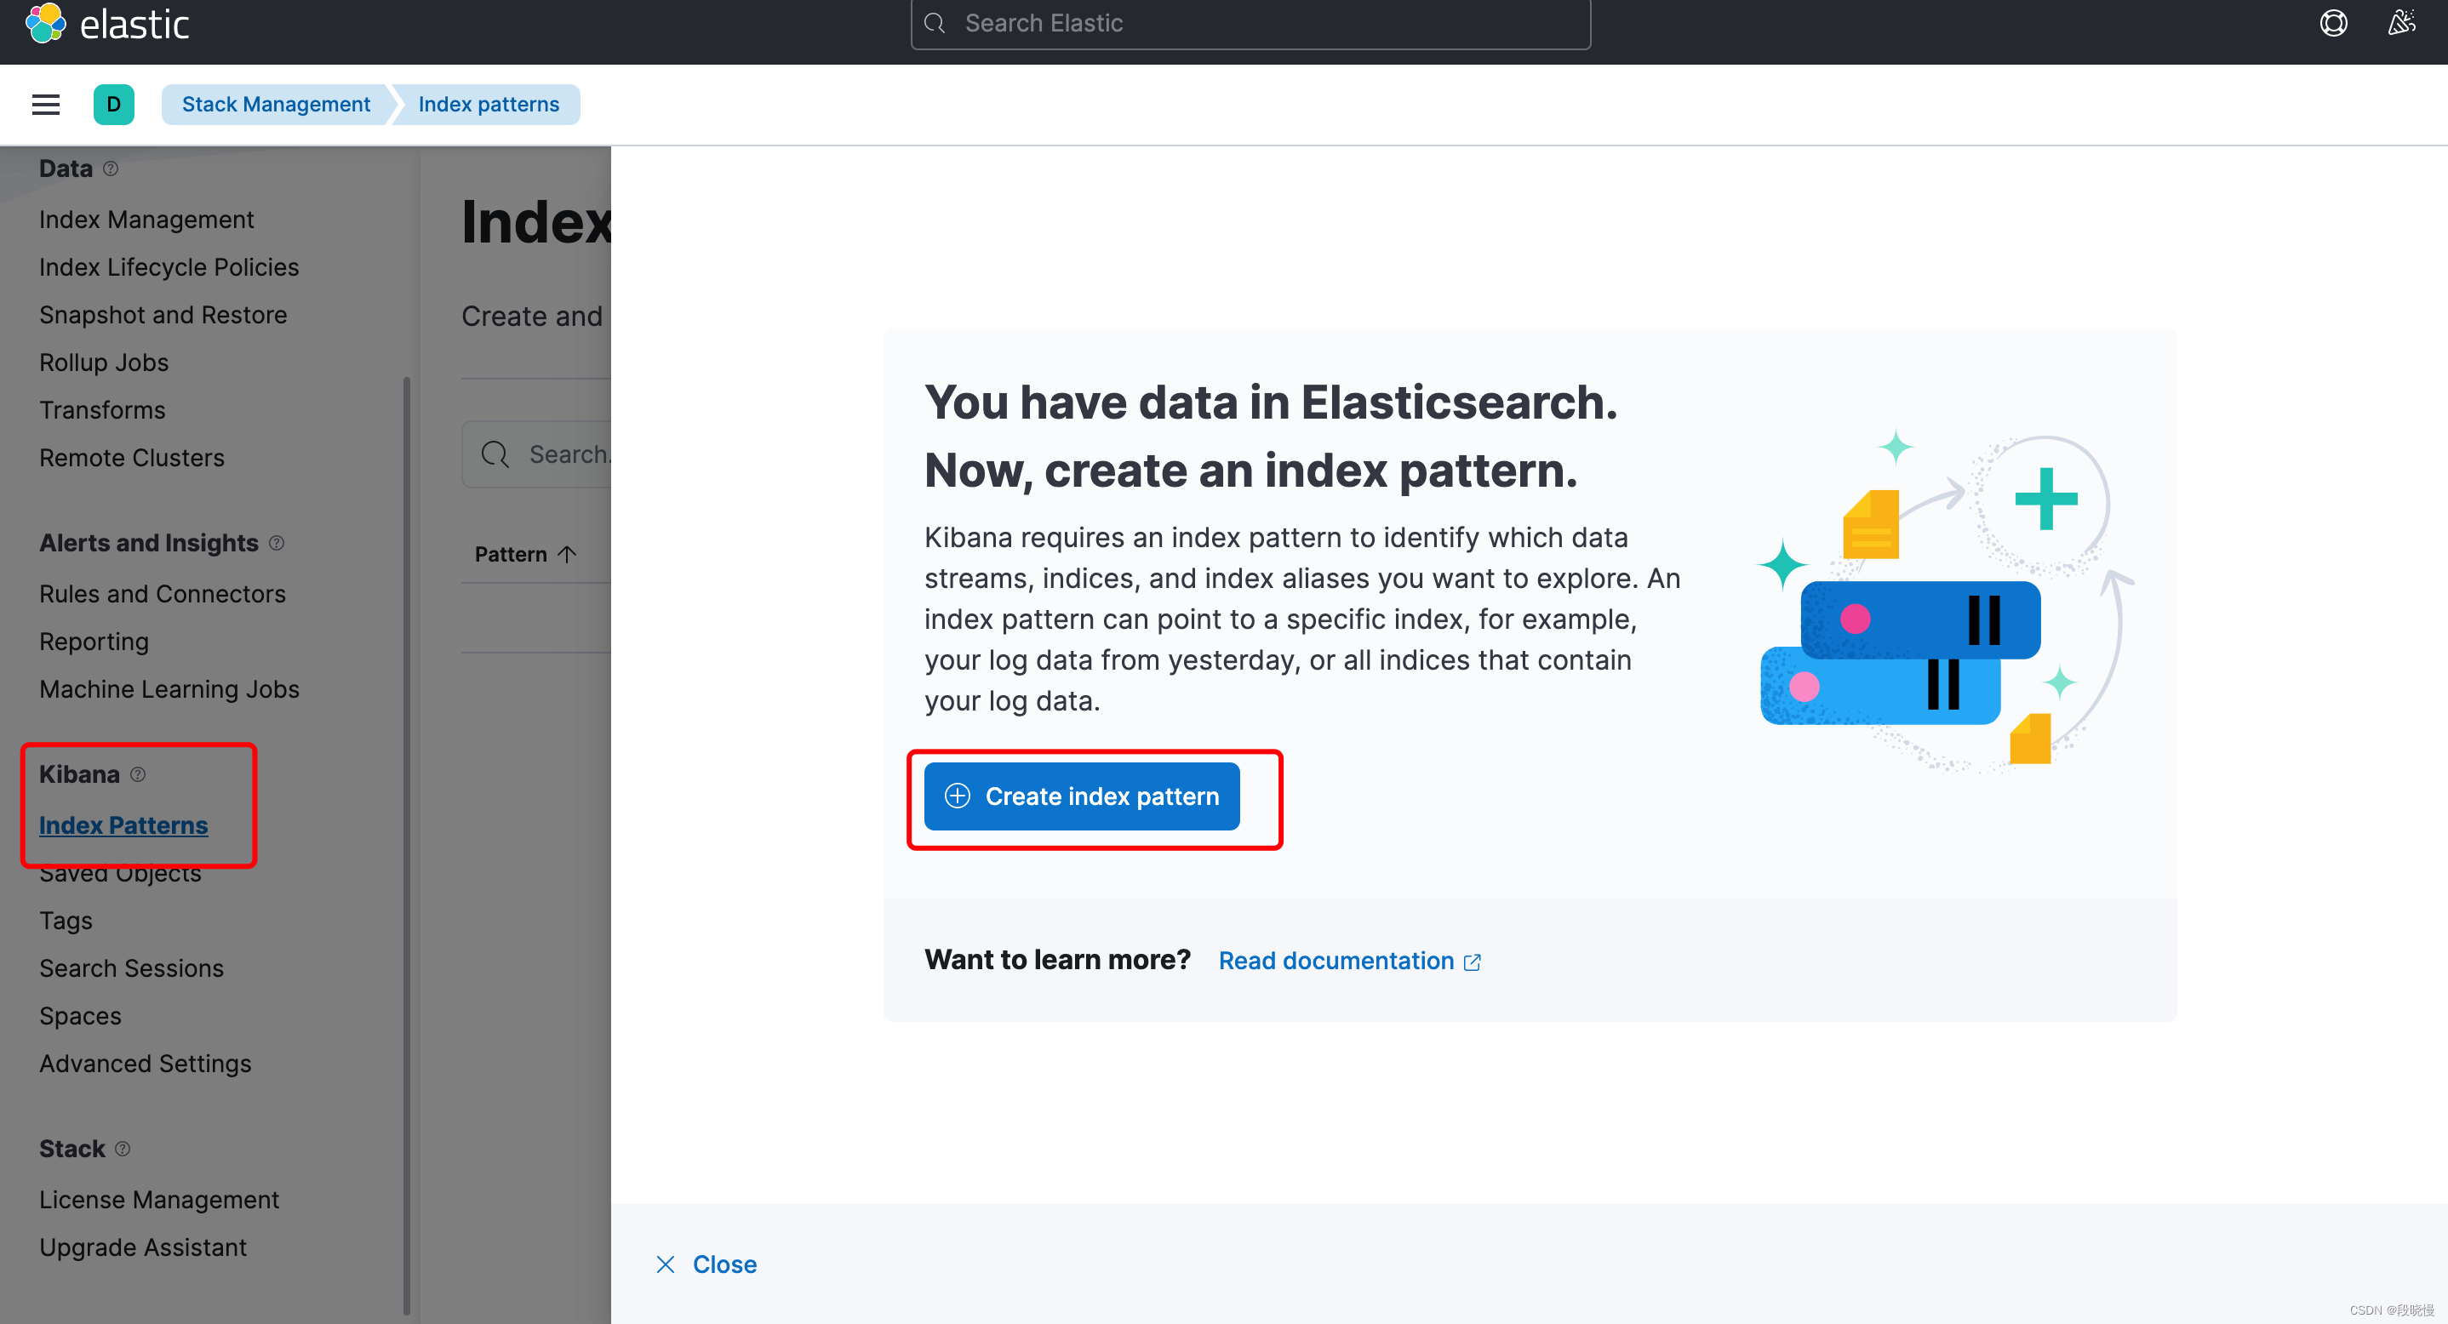Close the flyout with Close button
Viewport: 2448px width, 1324px height.
pyautogui.click(x=706, y=1264)
